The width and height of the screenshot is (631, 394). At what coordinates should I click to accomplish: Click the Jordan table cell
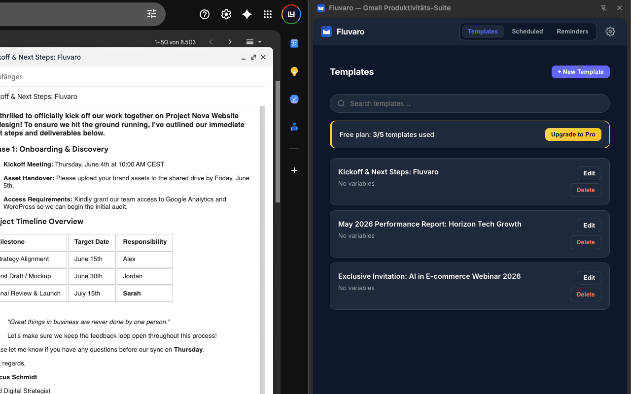(145, 276)
